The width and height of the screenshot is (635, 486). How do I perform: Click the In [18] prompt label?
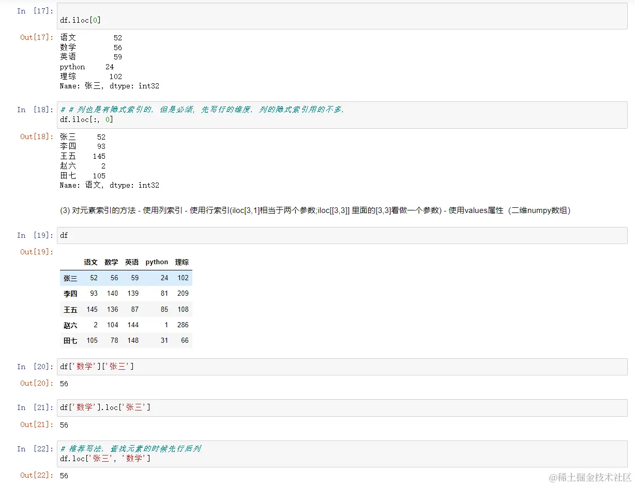coord(35,110)
